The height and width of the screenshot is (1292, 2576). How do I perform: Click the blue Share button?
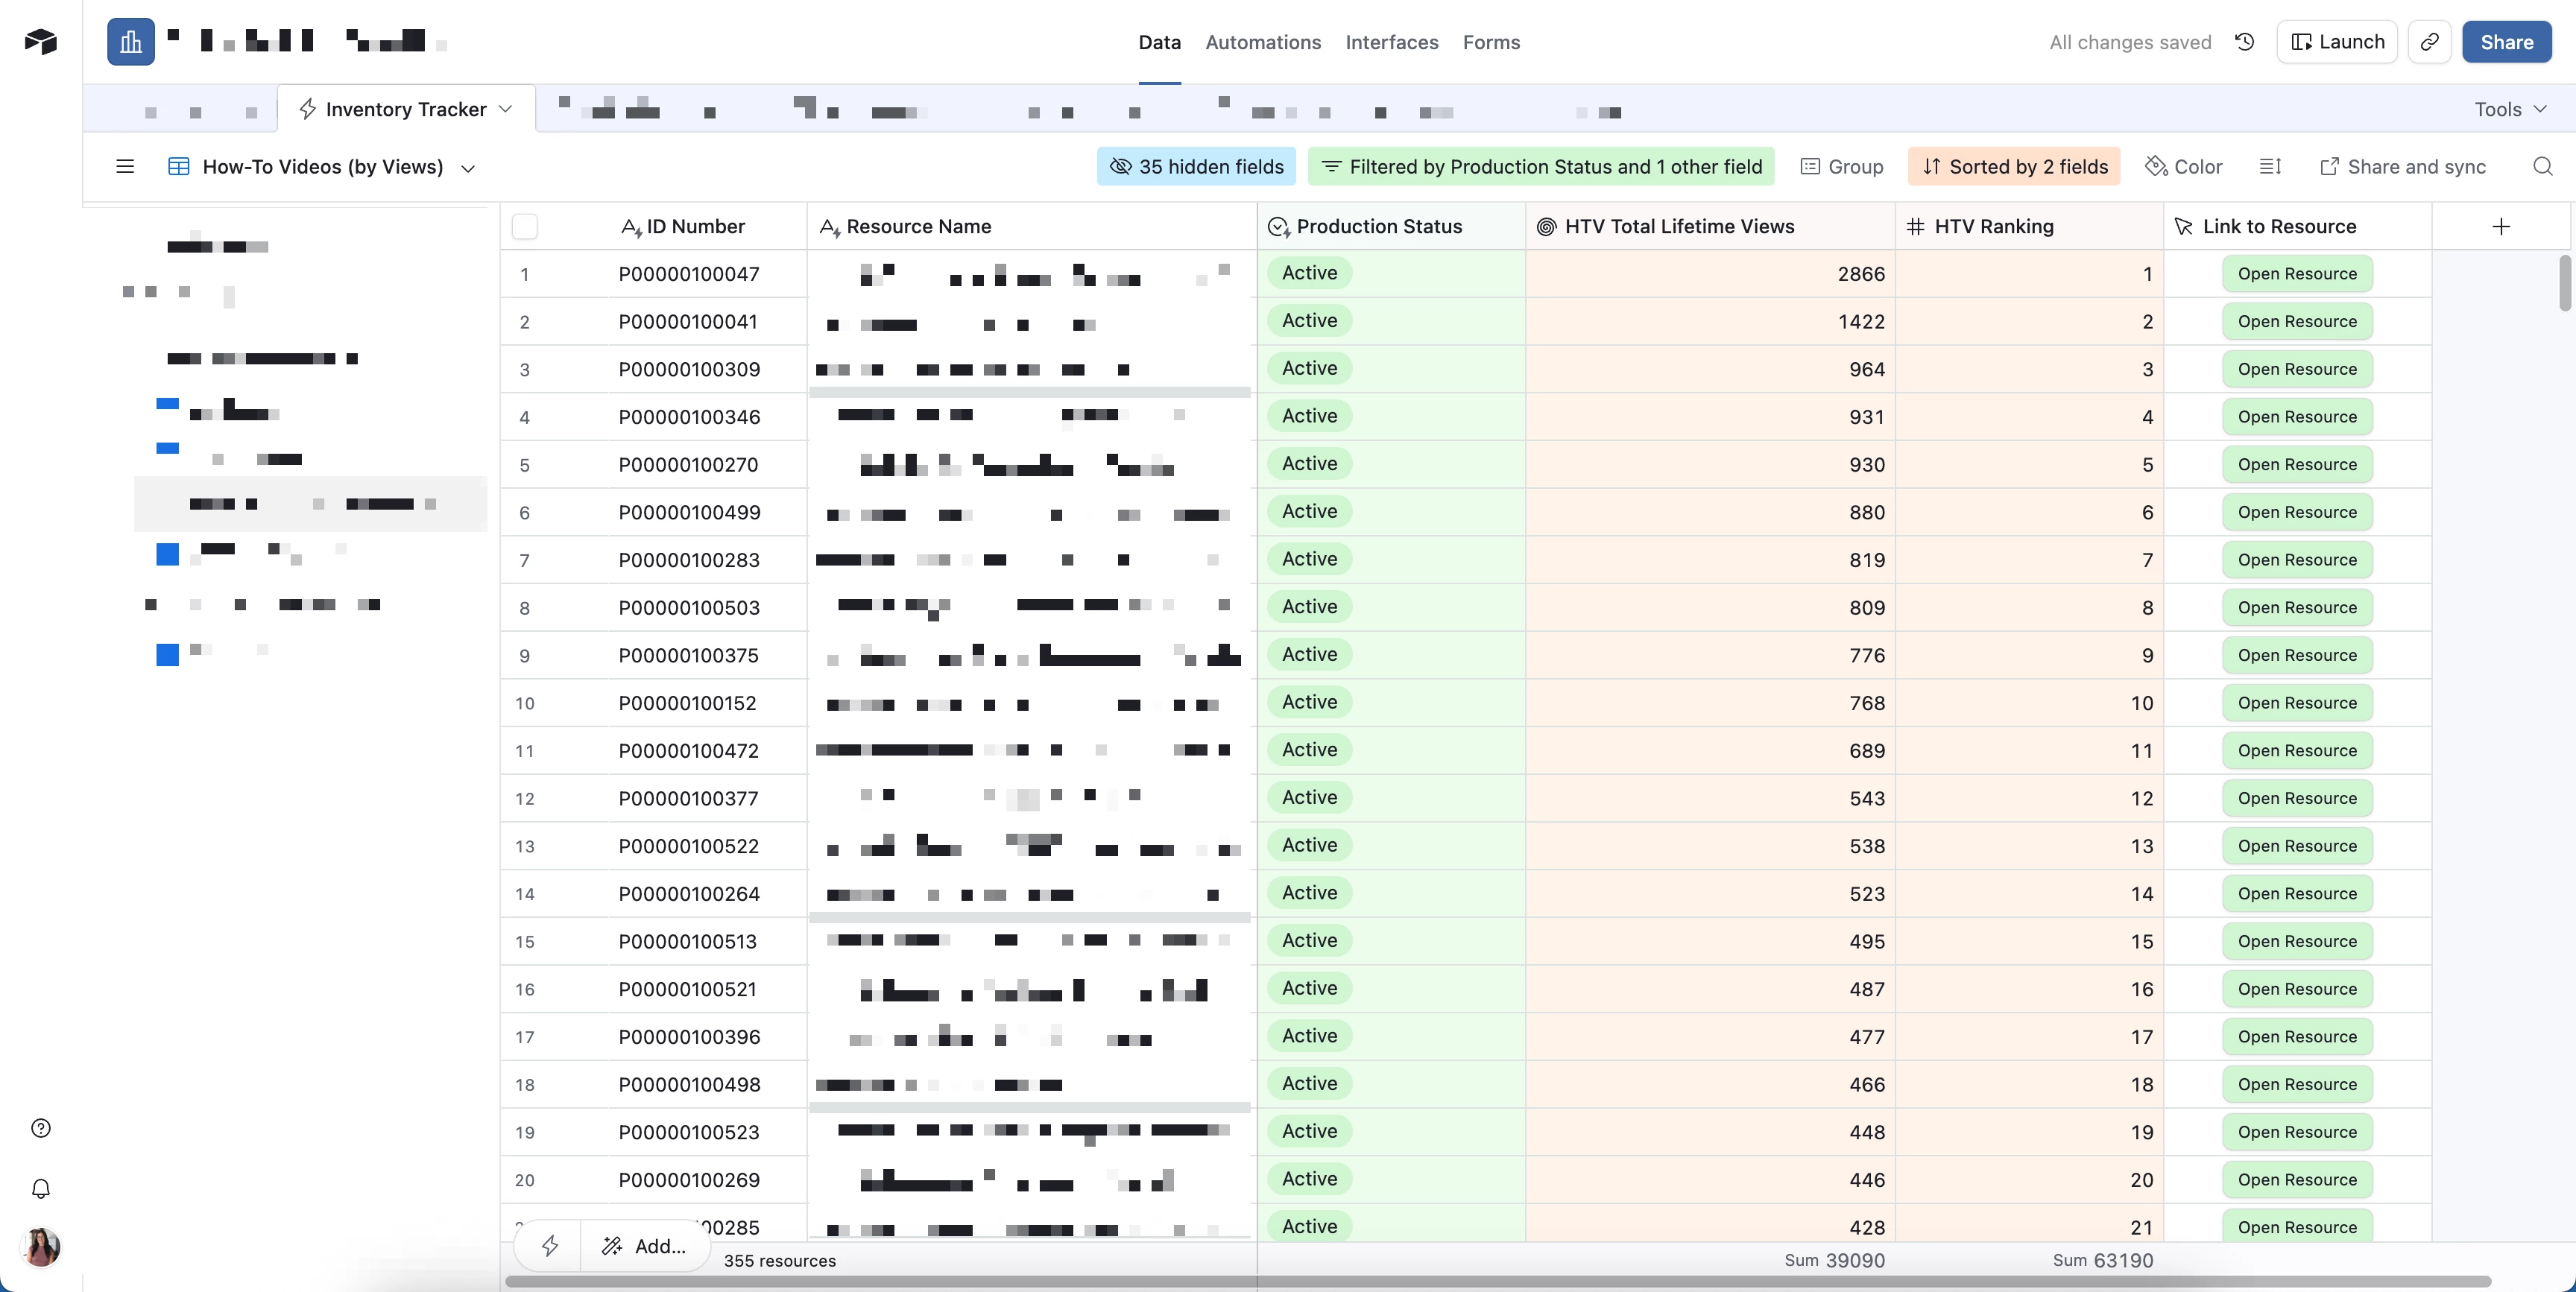coord(2506,42)
